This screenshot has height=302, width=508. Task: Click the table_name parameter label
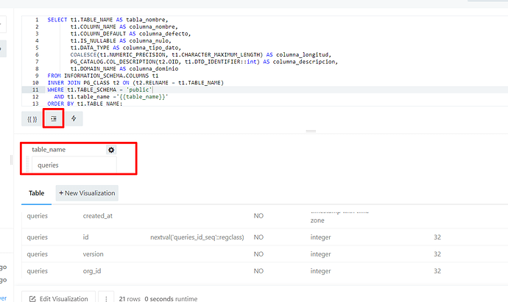point(49,149)
